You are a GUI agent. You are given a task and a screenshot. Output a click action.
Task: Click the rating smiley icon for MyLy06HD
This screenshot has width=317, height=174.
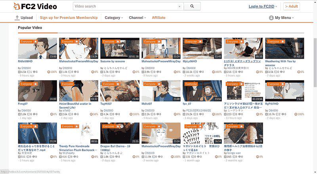(x=213, y=72)
